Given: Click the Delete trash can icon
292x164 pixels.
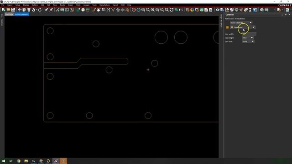Looking at the screenshot, I should (x=29, y=10).
